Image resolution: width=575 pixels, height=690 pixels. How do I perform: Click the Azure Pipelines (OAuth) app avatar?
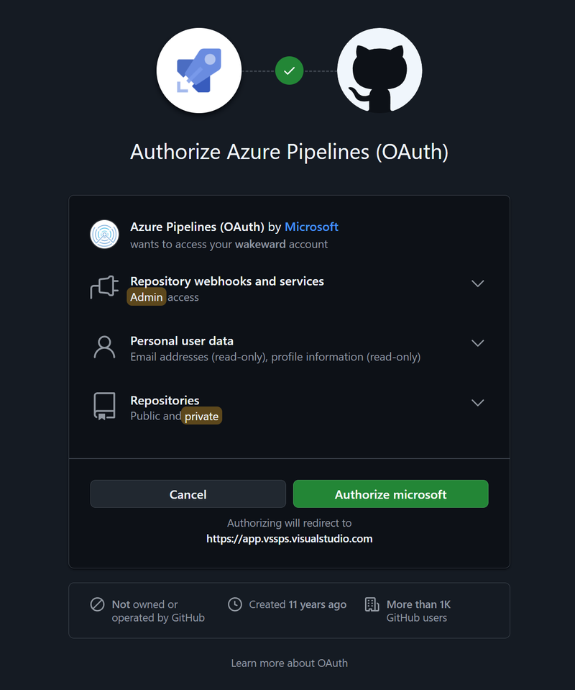104,234
